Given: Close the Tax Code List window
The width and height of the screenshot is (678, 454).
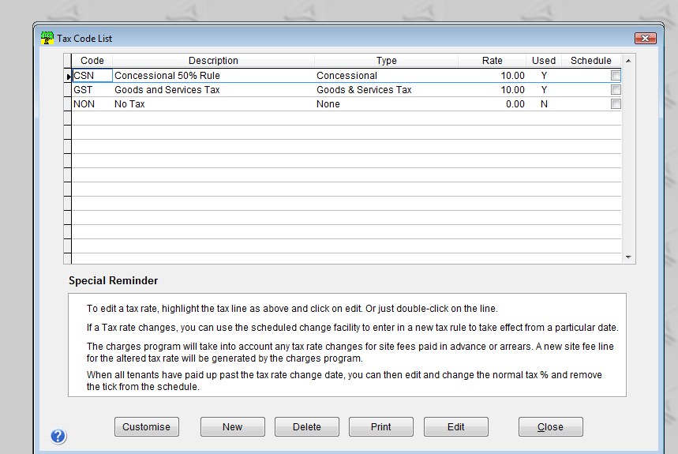Looking at the screenshot, I should pos(645,39).
